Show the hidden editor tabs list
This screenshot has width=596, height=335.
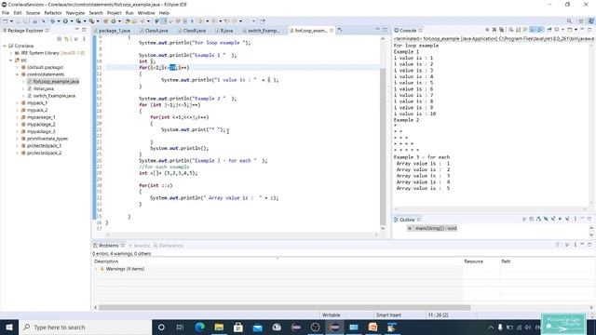[x=339, y=30]
